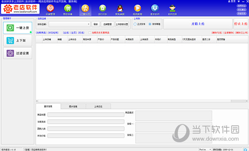This screenshot has height=151, width=249.
Task: Click the horizontal scrollbar's right arrow
Action: (247, 101)
